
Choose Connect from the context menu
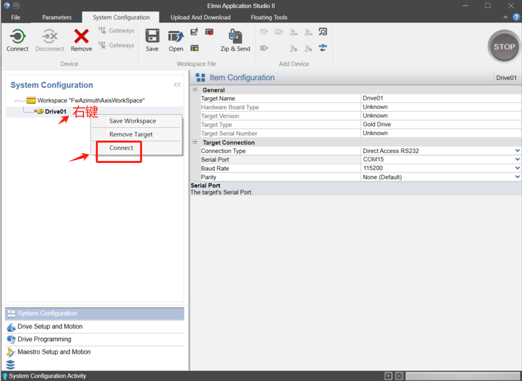(x=121, y=148)
